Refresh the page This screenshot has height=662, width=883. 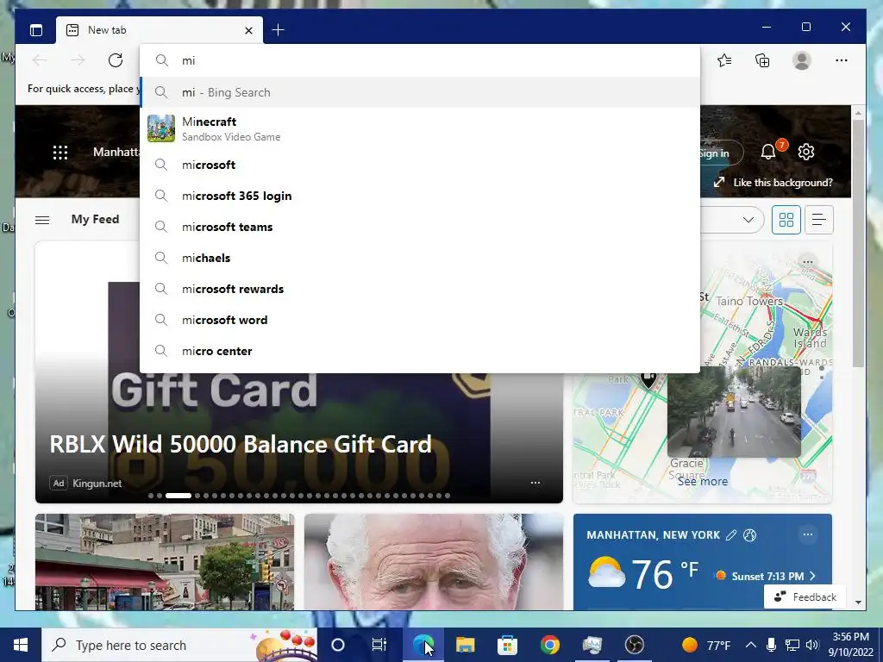click(x=116, y=60)
